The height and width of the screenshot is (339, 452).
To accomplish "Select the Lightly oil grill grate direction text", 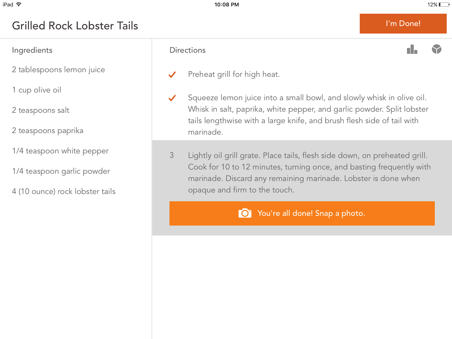I will point(309,172).
